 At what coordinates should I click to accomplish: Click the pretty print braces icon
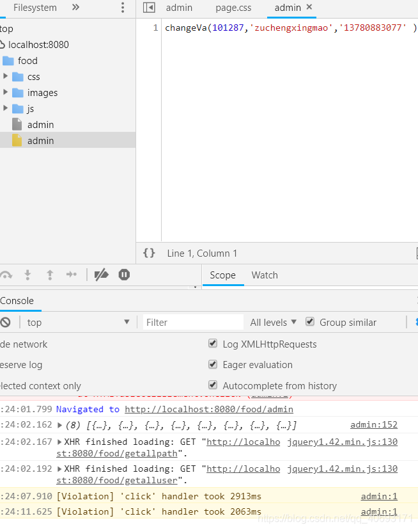point(149,253)
